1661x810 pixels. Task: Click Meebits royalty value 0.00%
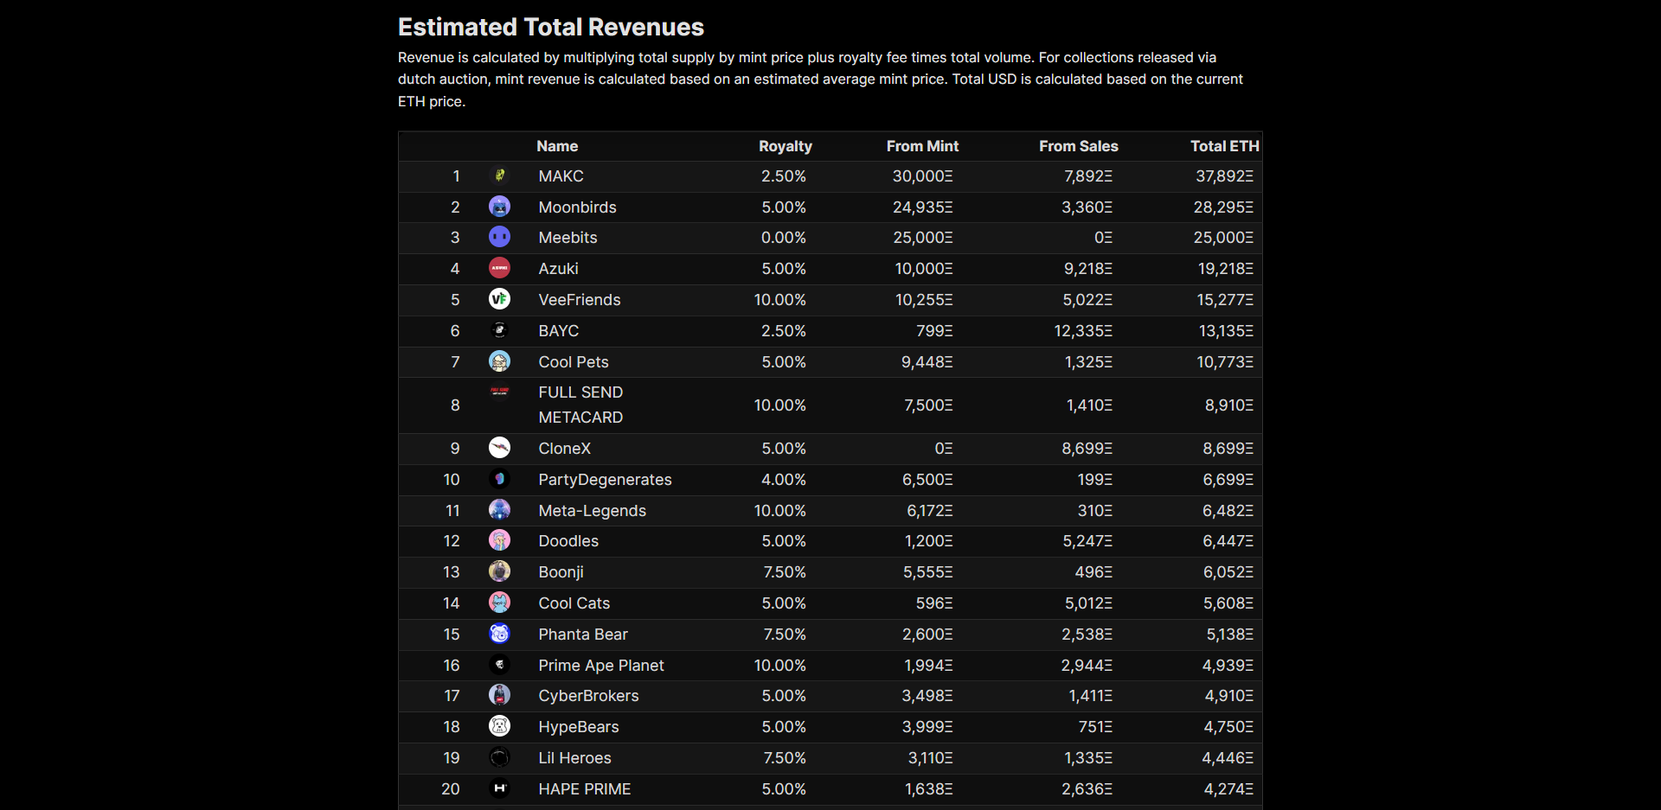(784, 238)
